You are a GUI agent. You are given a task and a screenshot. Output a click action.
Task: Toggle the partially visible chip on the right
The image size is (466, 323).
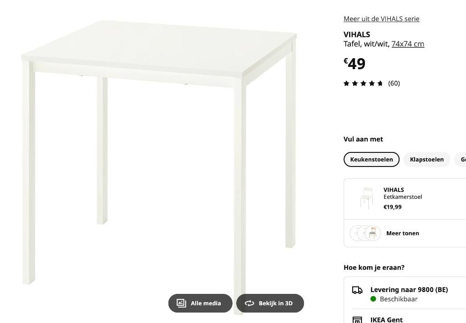pos(462,159)
